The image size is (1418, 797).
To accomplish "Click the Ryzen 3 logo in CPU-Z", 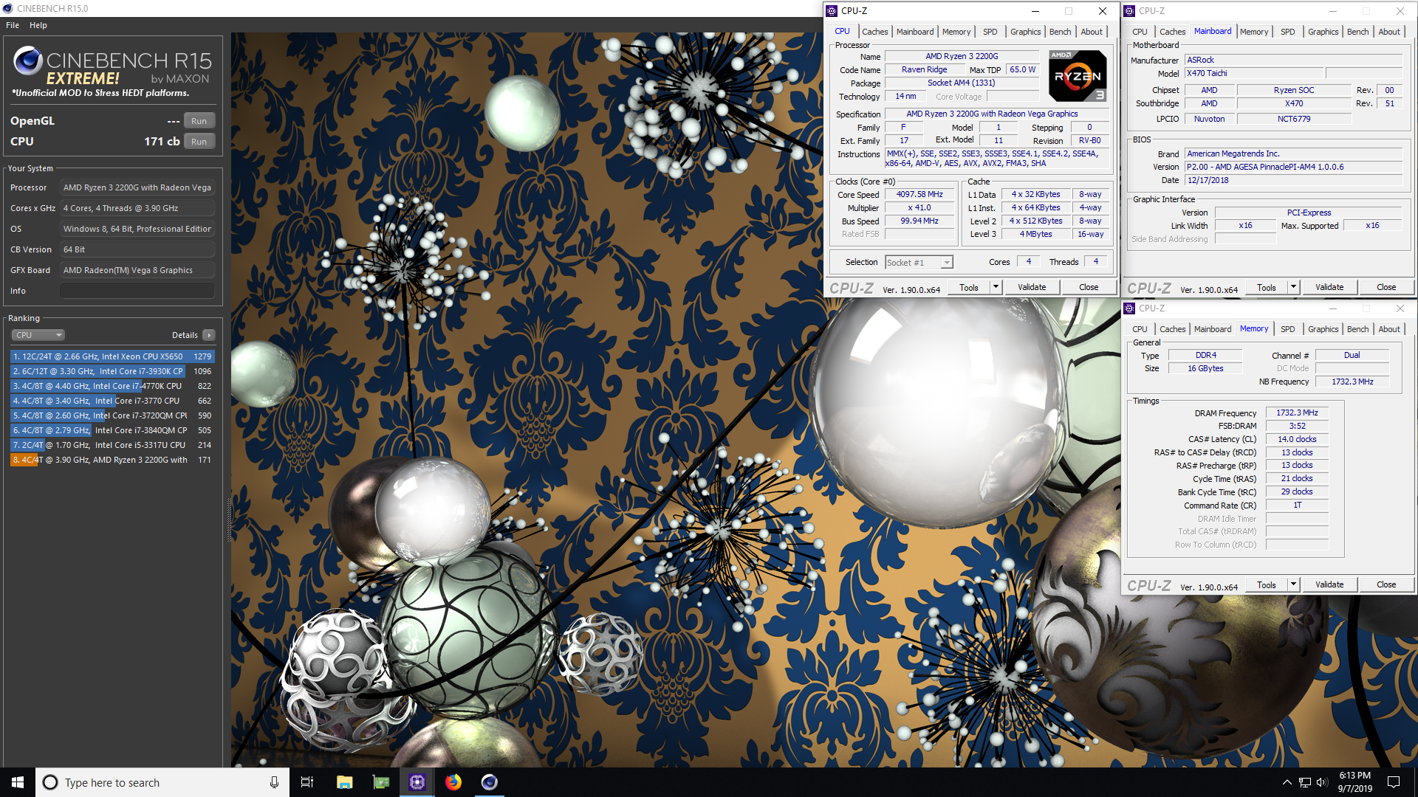I will (1078, 76).
